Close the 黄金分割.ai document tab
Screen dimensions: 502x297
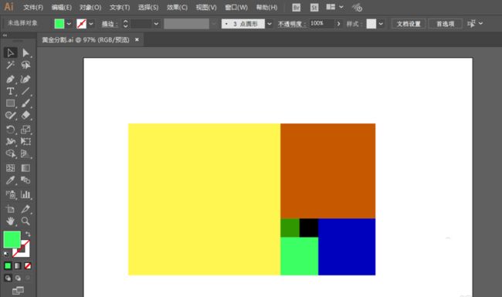[x=137, y=40]
